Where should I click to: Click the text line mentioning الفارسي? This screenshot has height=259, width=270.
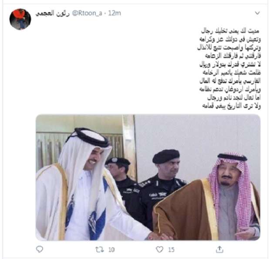(x=230, y=81)
